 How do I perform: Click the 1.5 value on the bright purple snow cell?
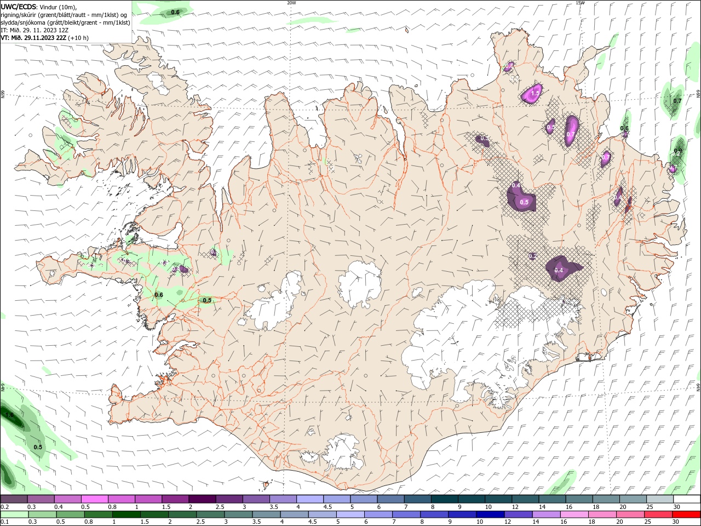click(x=535, y=94)
